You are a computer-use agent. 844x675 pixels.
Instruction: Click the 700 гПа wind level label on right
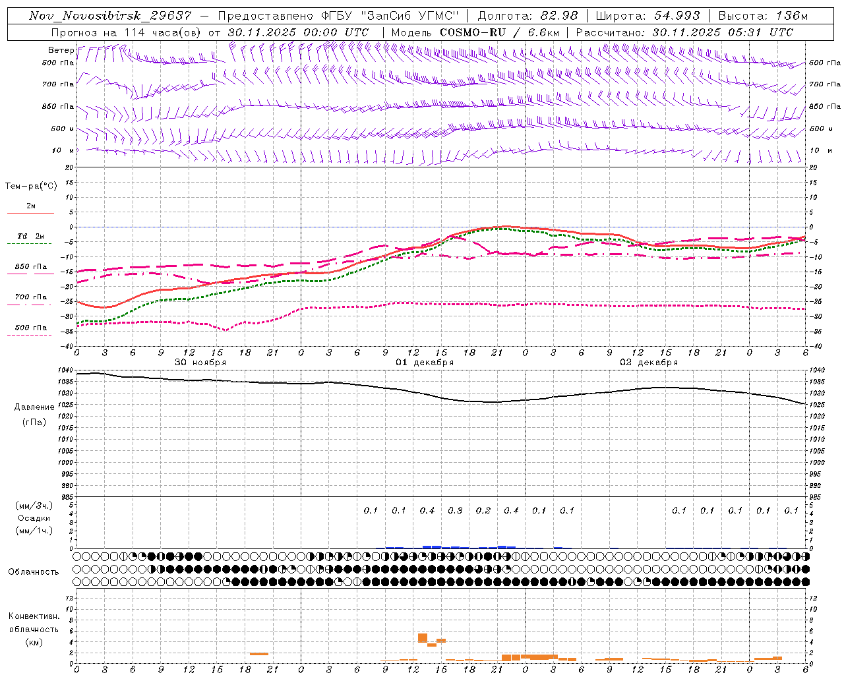click(825, 84)
